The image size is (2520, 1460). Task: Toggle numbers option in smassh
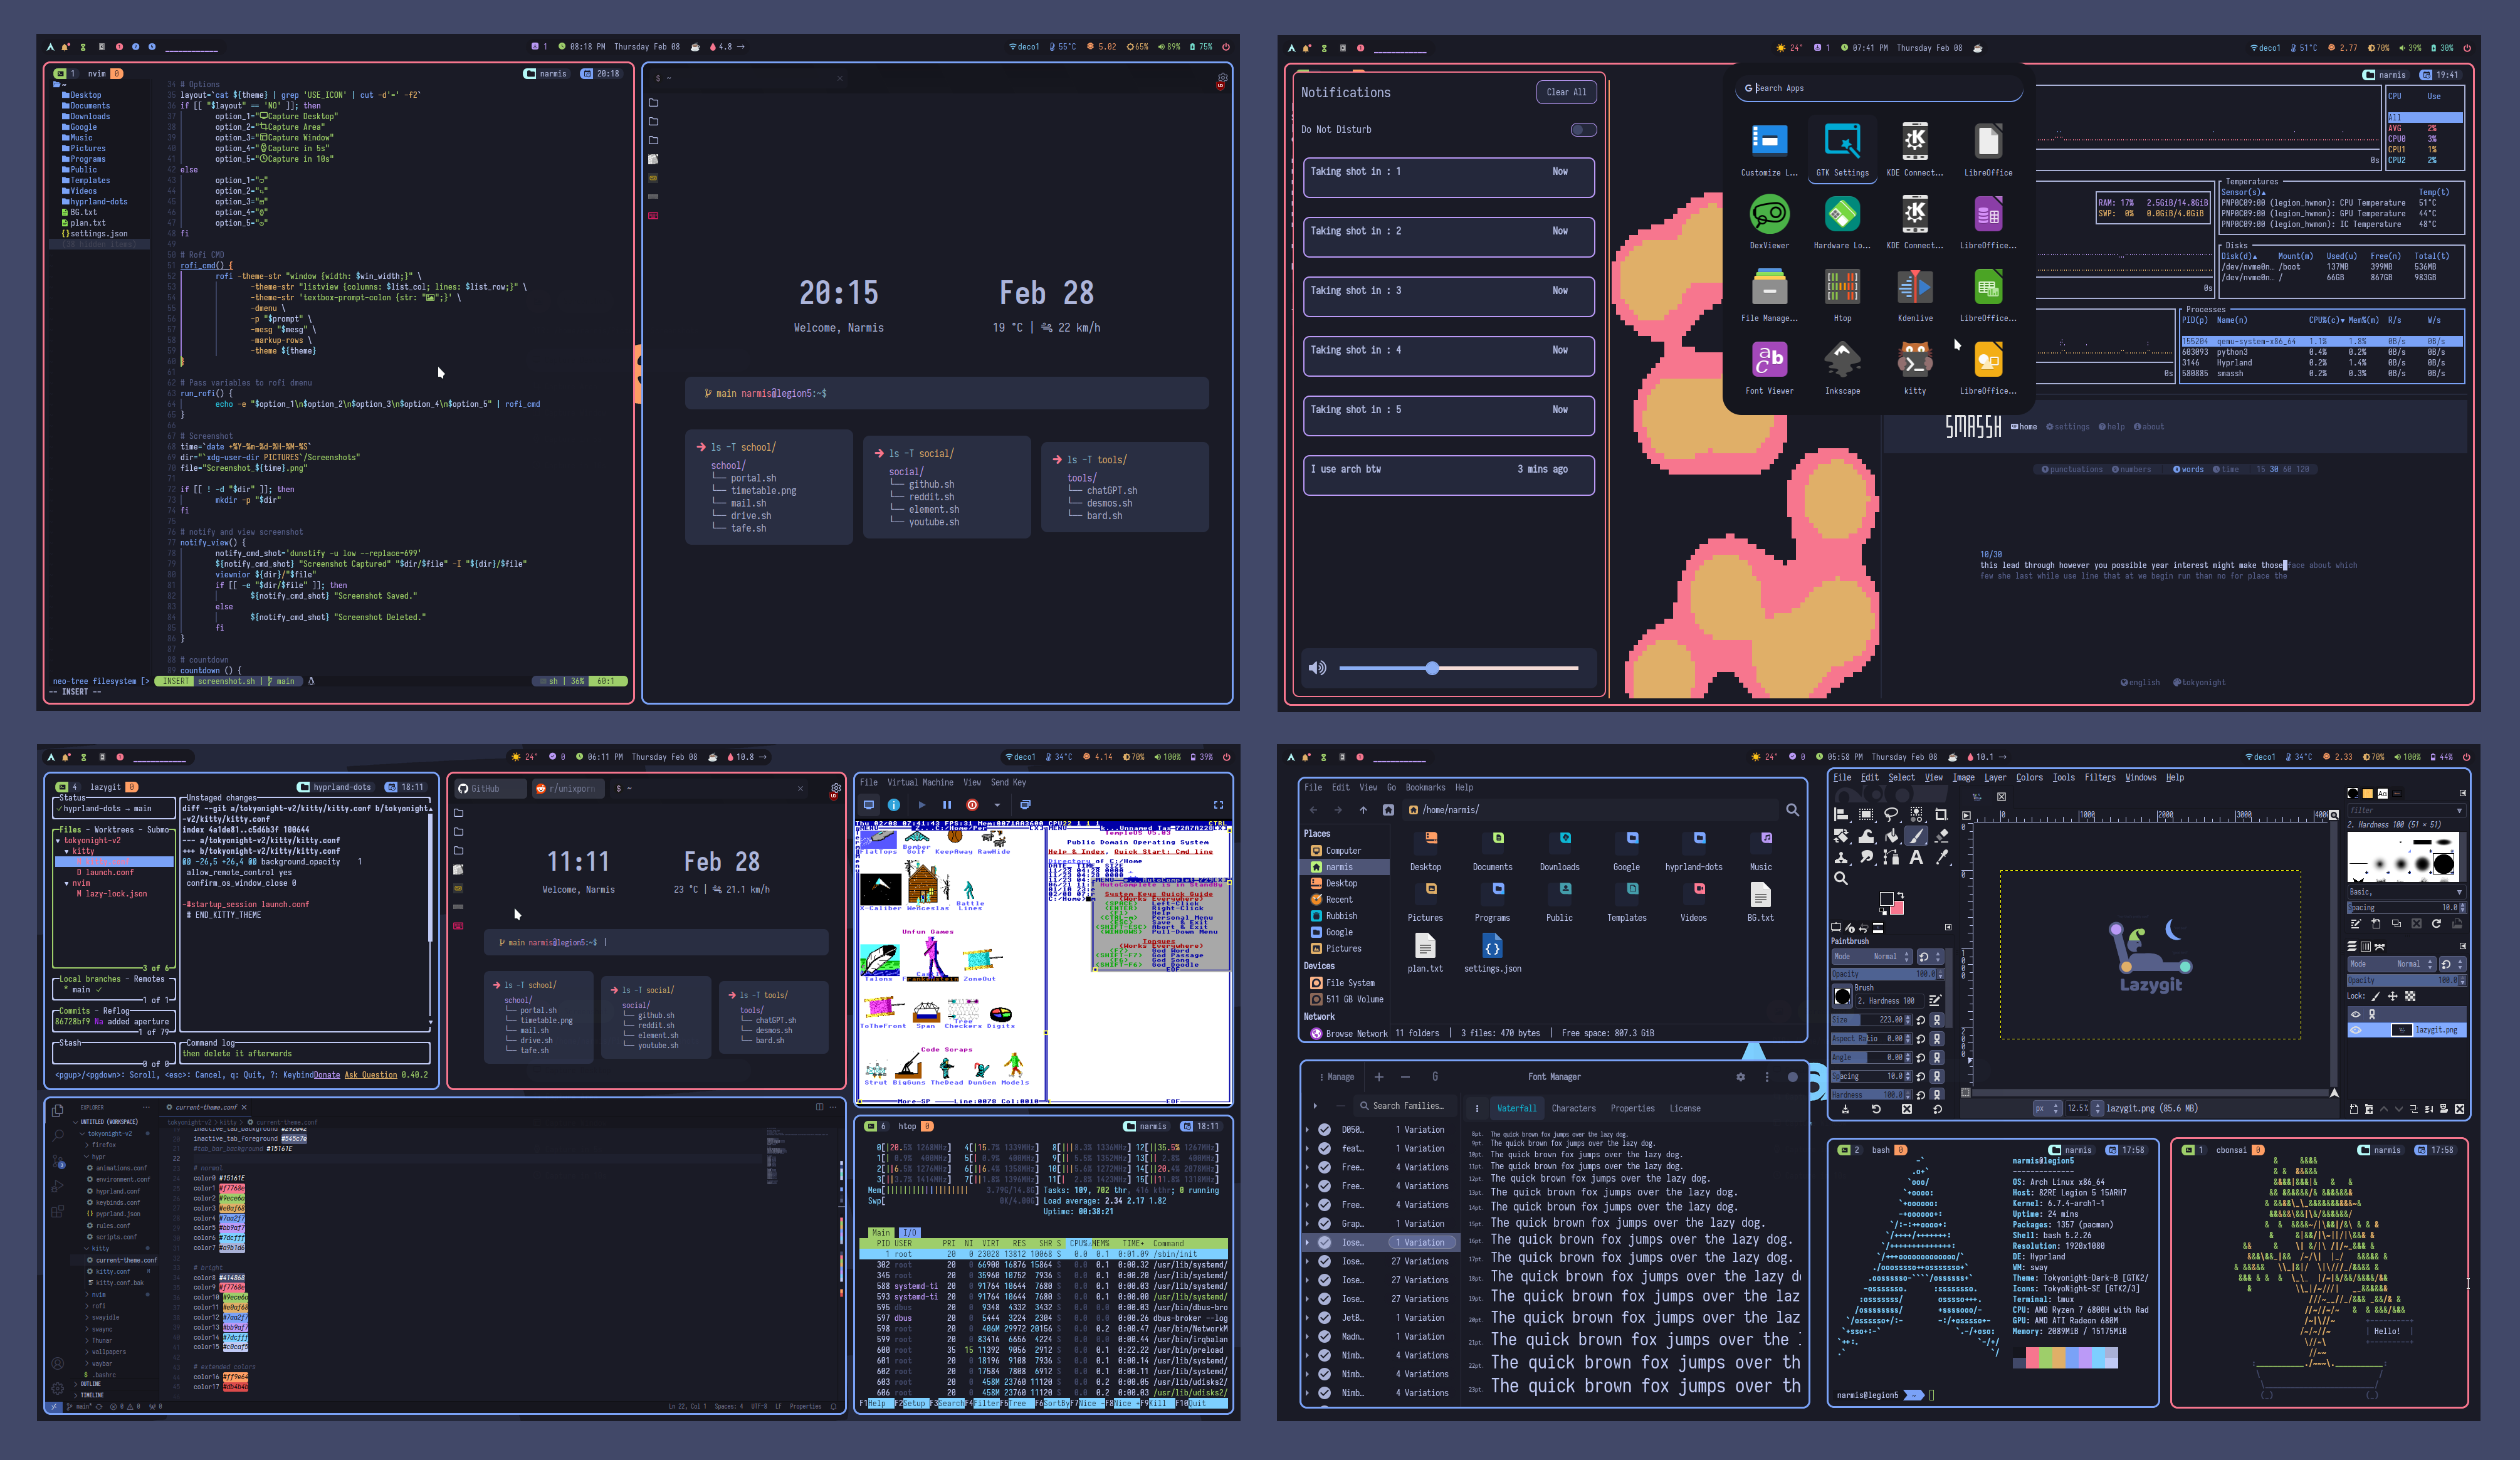tap(2131, 470)
